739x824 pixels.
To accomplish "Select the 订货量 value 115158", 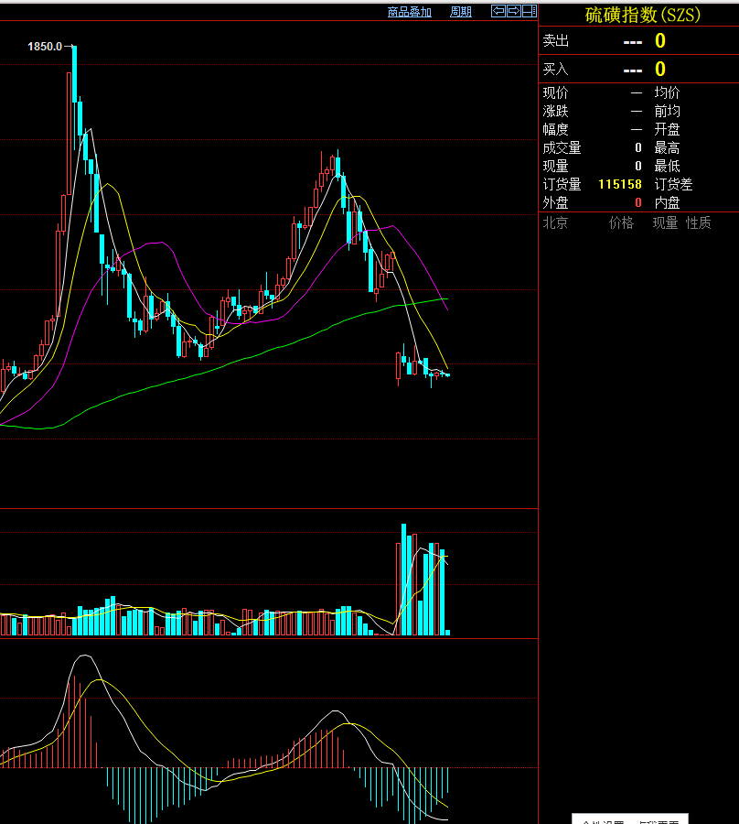I will 619,184.
